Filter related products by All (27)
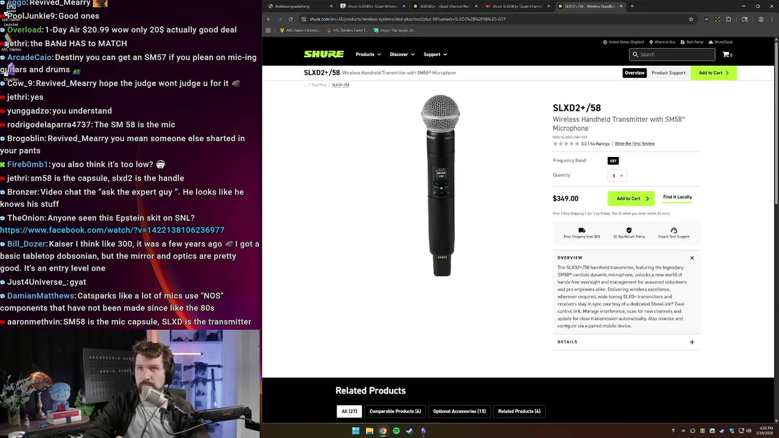 point(349,411)
